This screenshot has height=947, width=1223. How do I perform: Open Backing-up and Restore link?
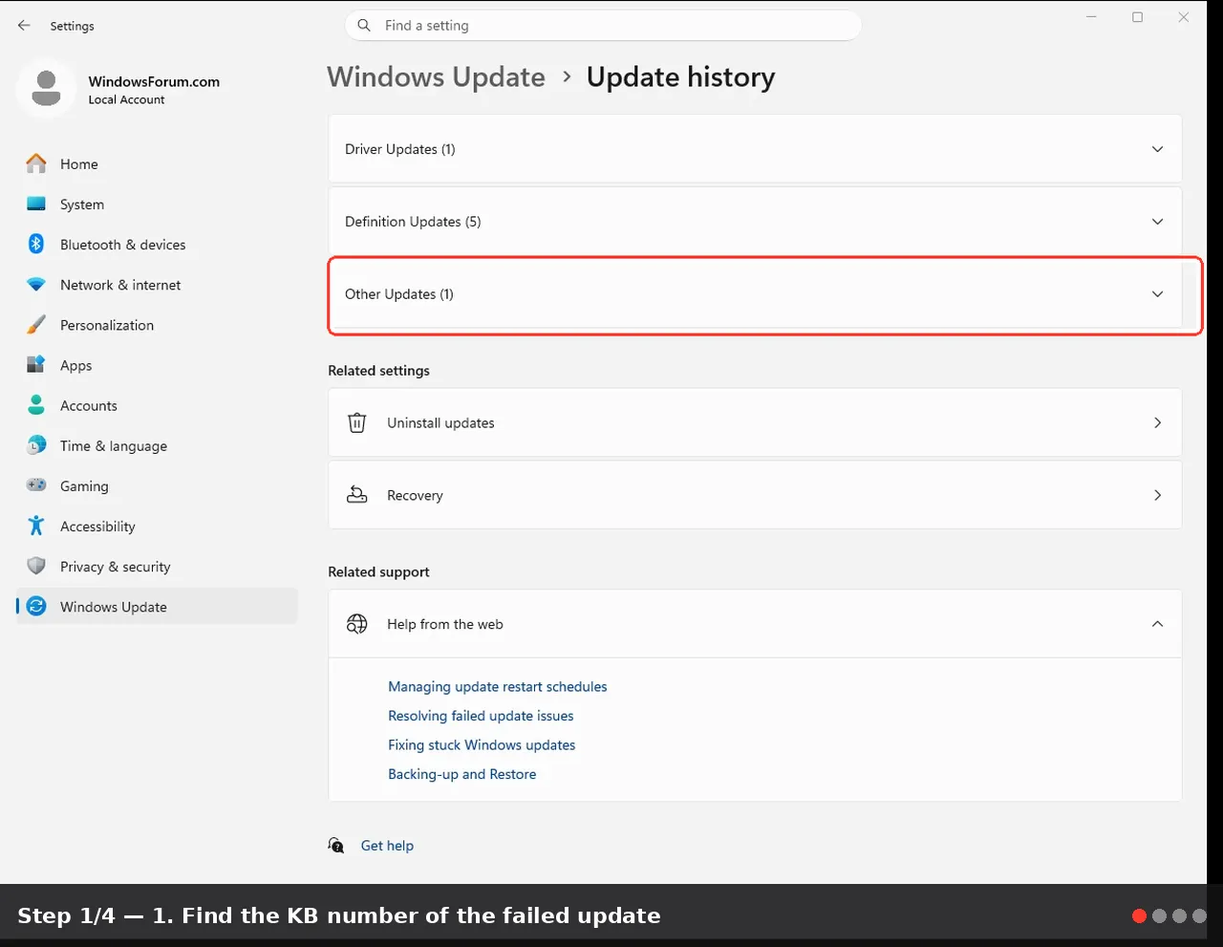click(x=461, y=774)
